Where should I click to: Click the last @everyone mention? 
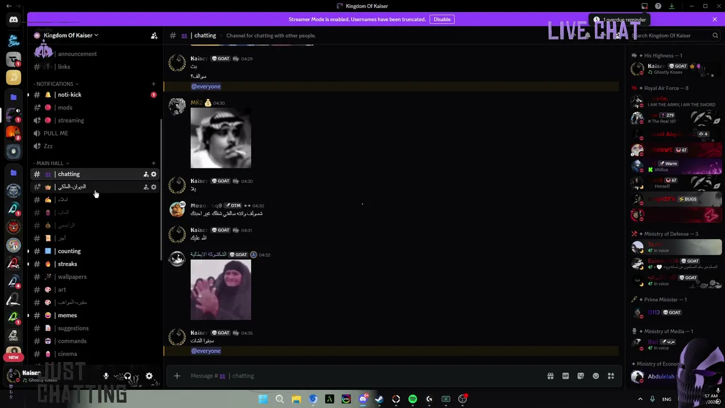point(206,351)
